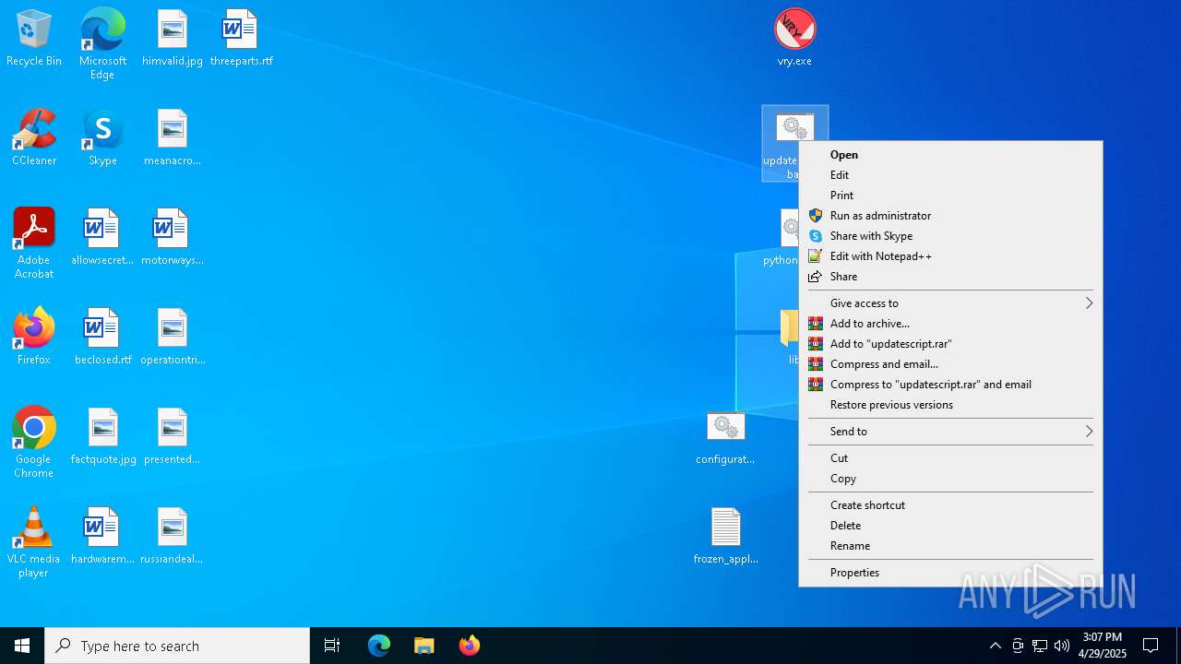Open the volume control in tray
The width and height of the screenshot is (1181, 664).
click(1062, 646)
